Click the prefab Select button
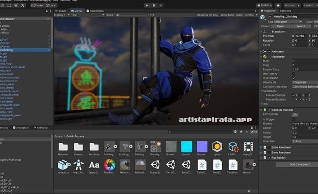Image resolution: width=318 pixels, height=194 pixels. tap(301, 26)
